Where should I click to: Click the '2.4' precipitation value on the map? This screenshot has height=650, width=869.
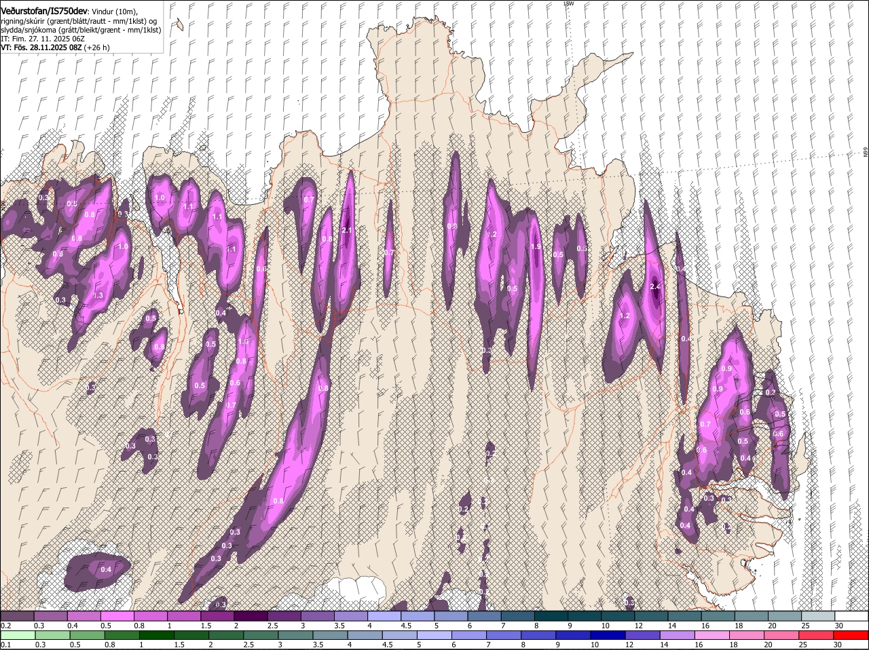click(655, 287)
